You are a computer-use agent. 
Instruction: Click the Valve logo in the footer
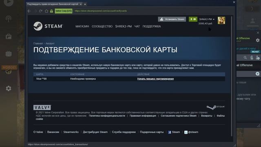42,107
